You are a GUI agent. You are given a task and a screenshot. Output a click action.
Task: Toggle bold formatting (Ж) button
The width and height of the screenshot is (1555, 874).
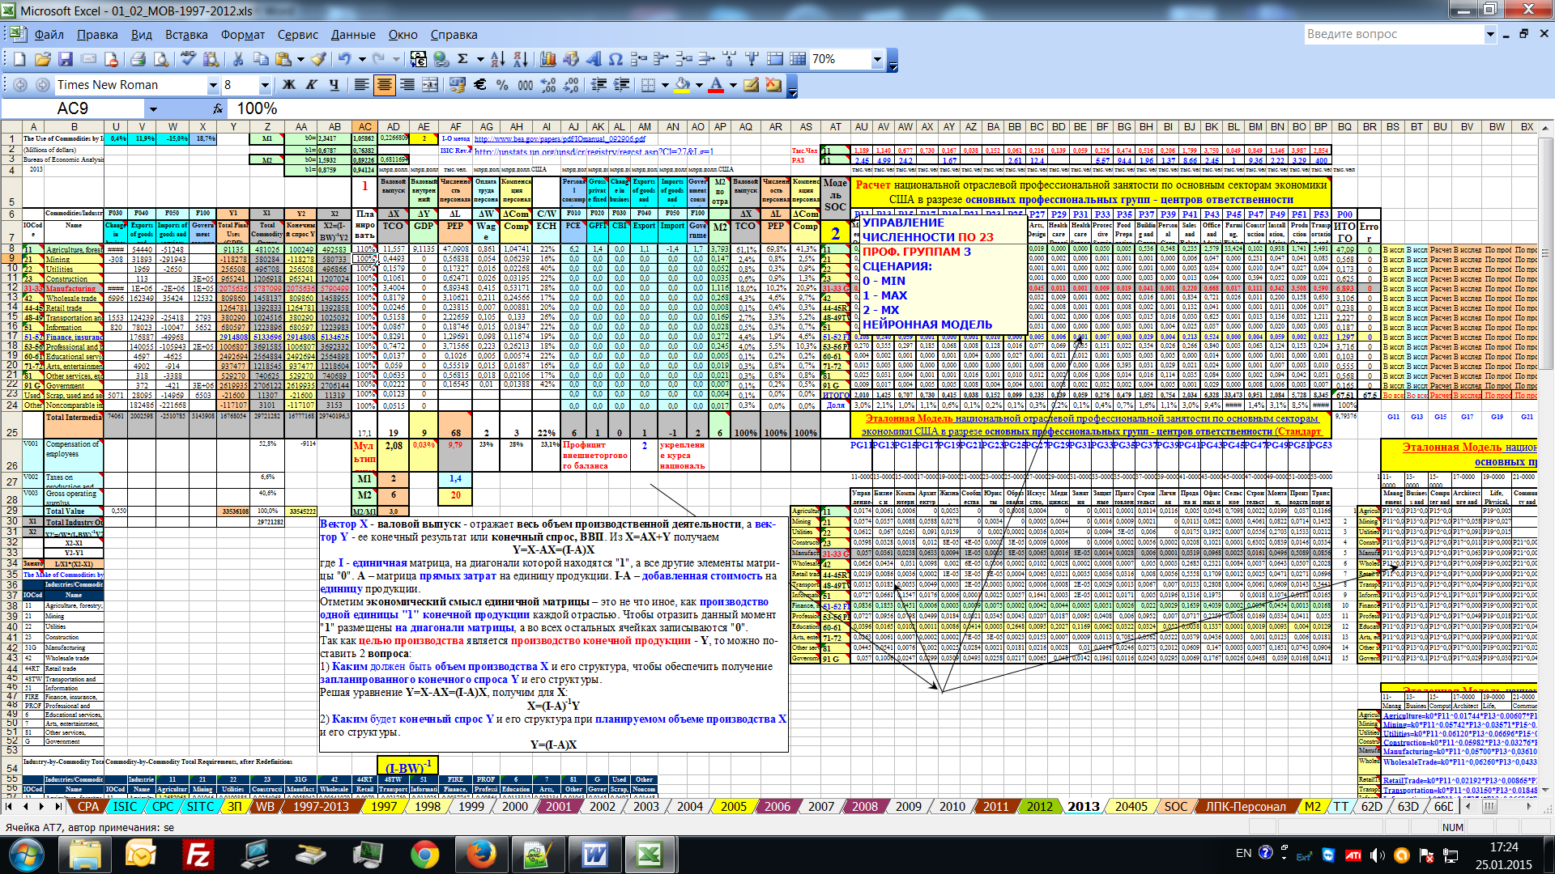point(288,85)
